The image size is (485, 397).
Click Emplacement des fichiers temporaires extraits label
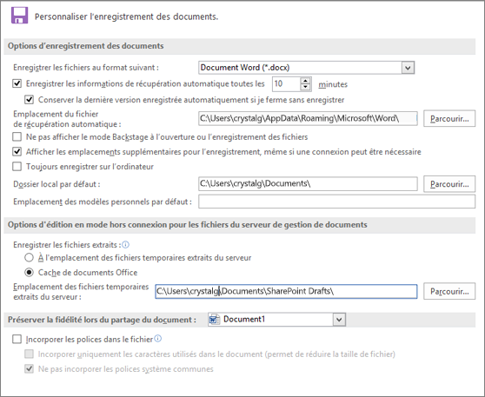[81, 292]
